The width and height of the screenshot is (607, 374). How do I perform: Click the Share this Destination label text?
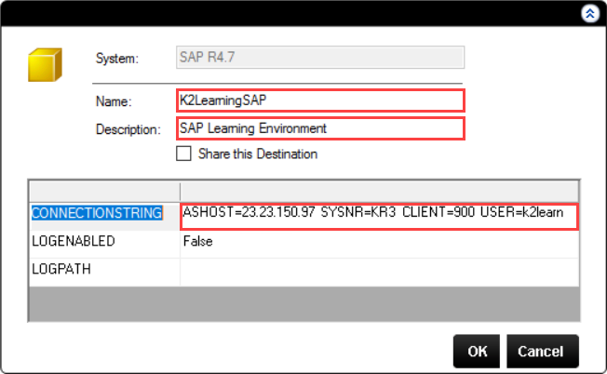pyautogui.click(x=258, y=154)
